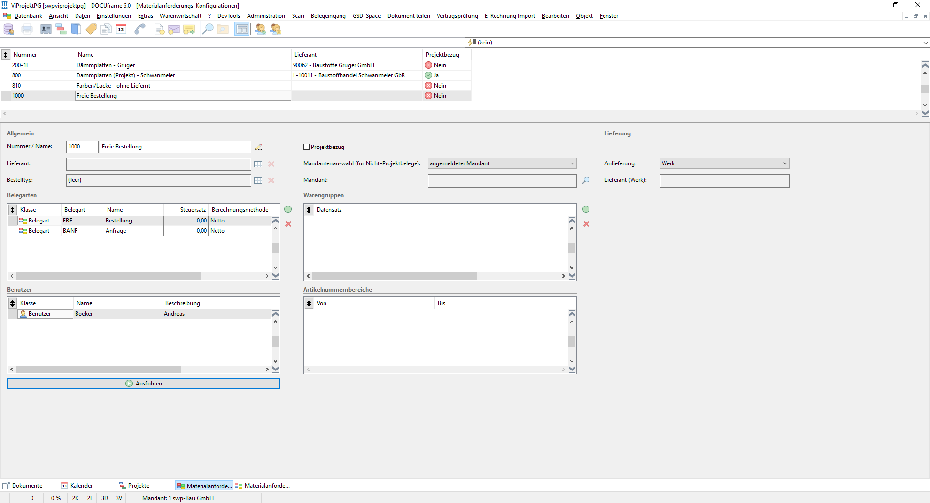Screen dimensions: 930x503
Task: Jump to bottom of Belegarten list
Action: 276,276
